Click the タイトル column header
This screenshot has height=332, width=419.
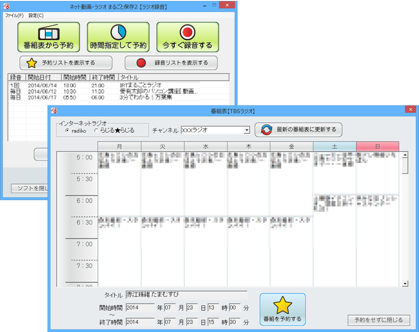tap(173, 77)
